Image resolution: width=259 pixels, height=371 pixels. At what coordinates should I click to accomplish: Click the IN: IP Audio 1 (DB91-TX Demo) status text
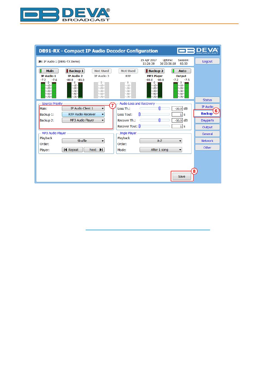pyautogui.click(x=59, y=62)
